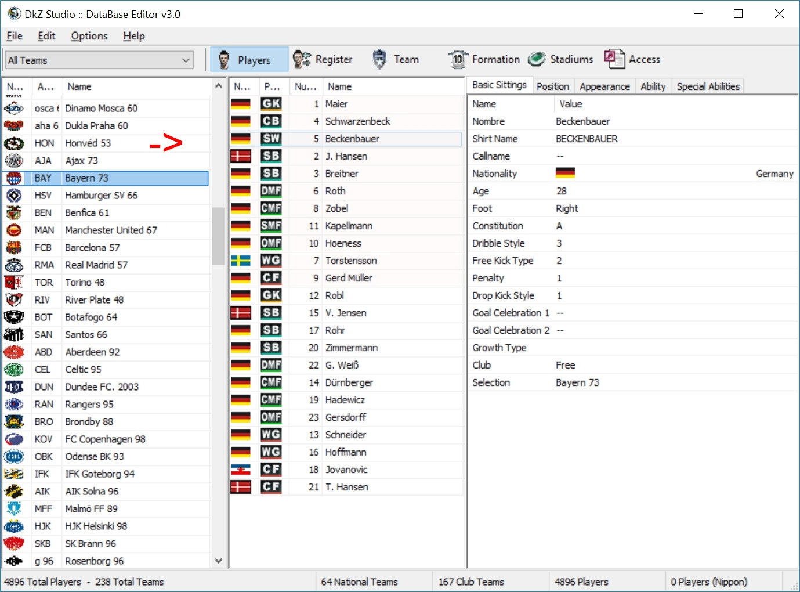Click the Real Madrid 57 club badge
Screen dimensions: 800x592
pyautogui.click(x=14, y=265)
